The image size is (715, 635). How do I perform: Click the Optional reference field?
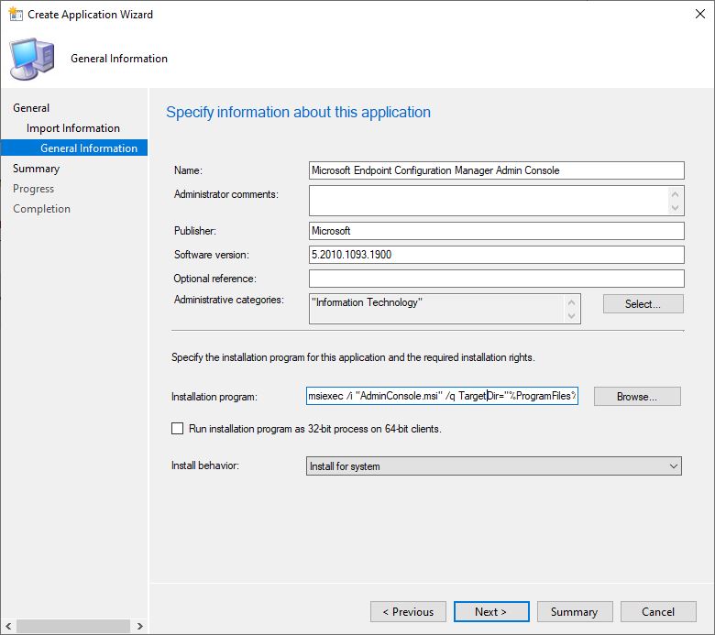[x=496, y=278]
